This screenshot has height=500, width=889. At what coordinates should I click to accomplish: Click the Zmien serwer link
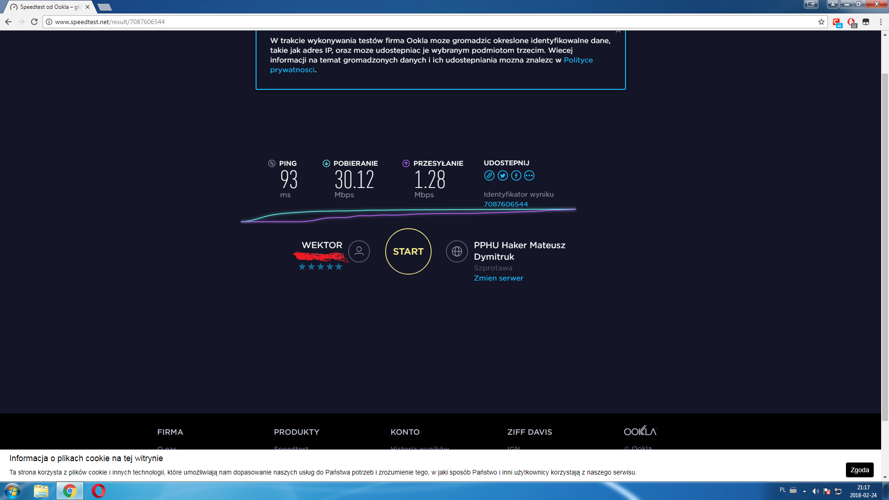tap(499, 278)
